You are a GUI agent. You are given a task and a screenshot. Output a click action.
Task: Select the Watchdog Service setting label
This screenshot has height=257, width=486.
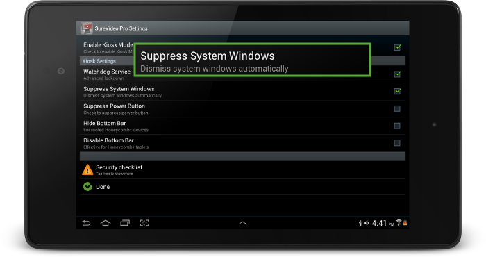107,72
